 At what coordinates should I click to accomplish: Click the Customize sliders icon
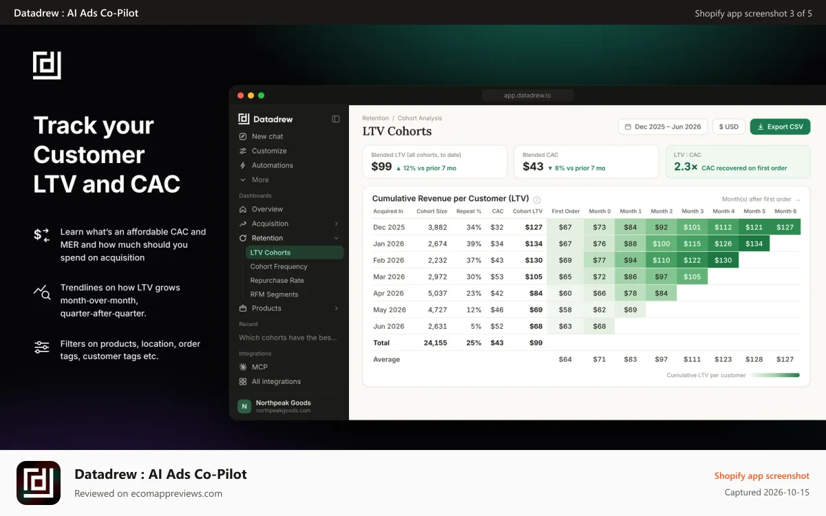point(243,151)
